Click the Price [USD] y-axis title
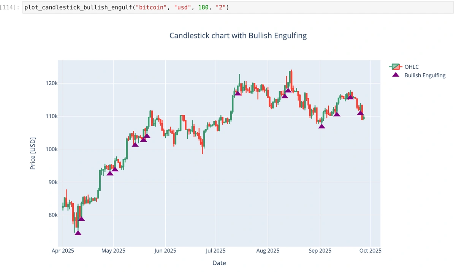Image resolution: width=456 pixels, height=272 pixels. click(x=33, y=153)
